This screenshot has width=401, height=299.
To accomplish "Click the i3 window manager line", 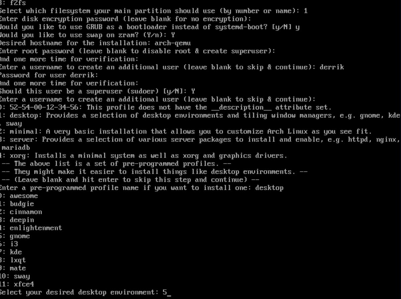I will [x=9, y=244].
